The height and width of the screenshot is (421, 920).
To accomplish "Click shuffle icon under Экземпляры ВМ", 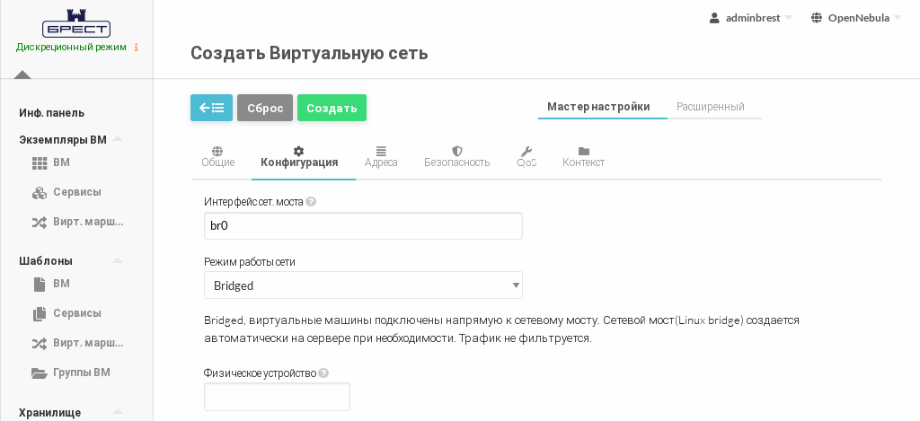I will click(x=40, y=223).
